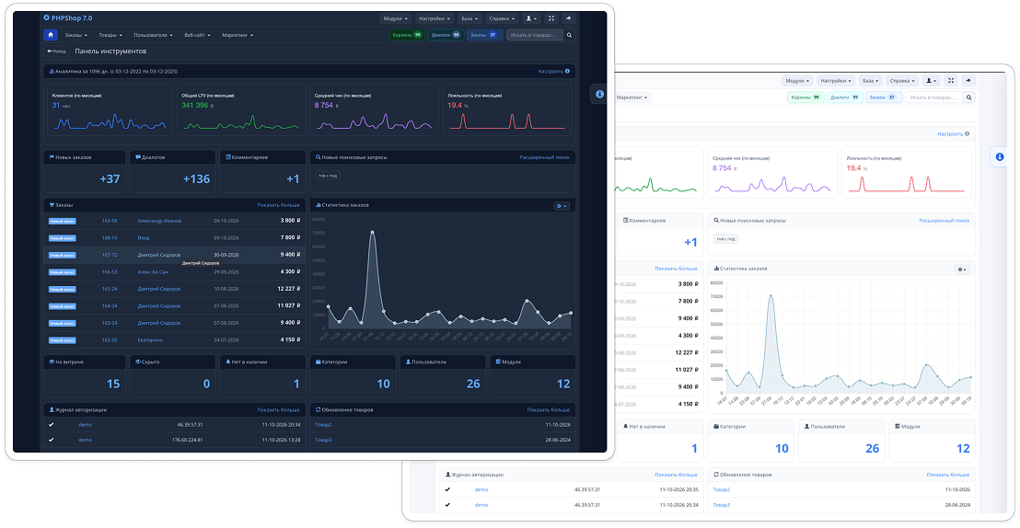This screenshot has height=528, width=1020.
Task: Click Показать больше in dark Журнал авторизации panel
Action: point(278,410)
